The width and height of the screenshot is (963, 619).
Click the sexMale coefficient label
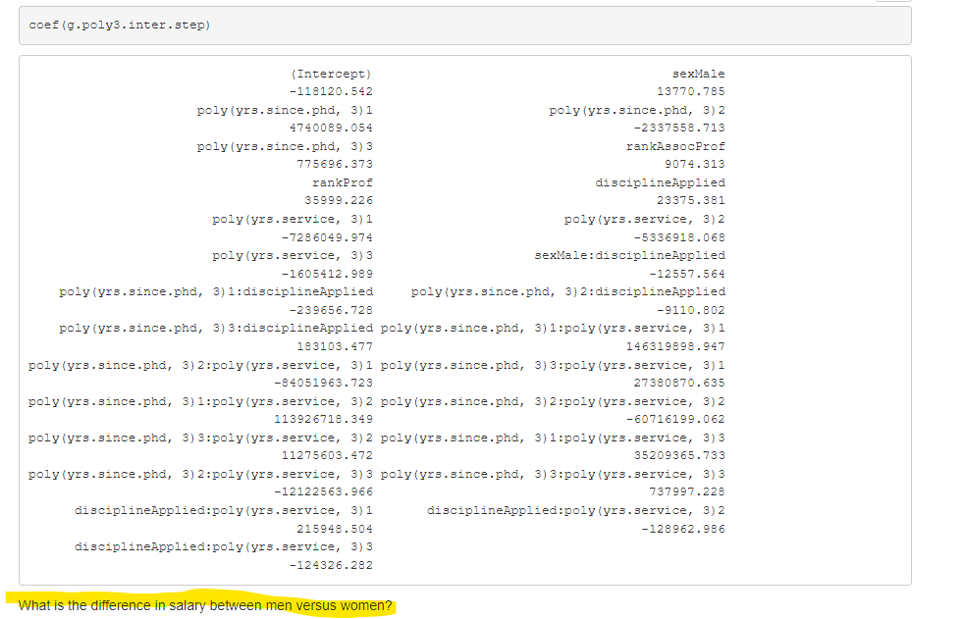(699, 73)
